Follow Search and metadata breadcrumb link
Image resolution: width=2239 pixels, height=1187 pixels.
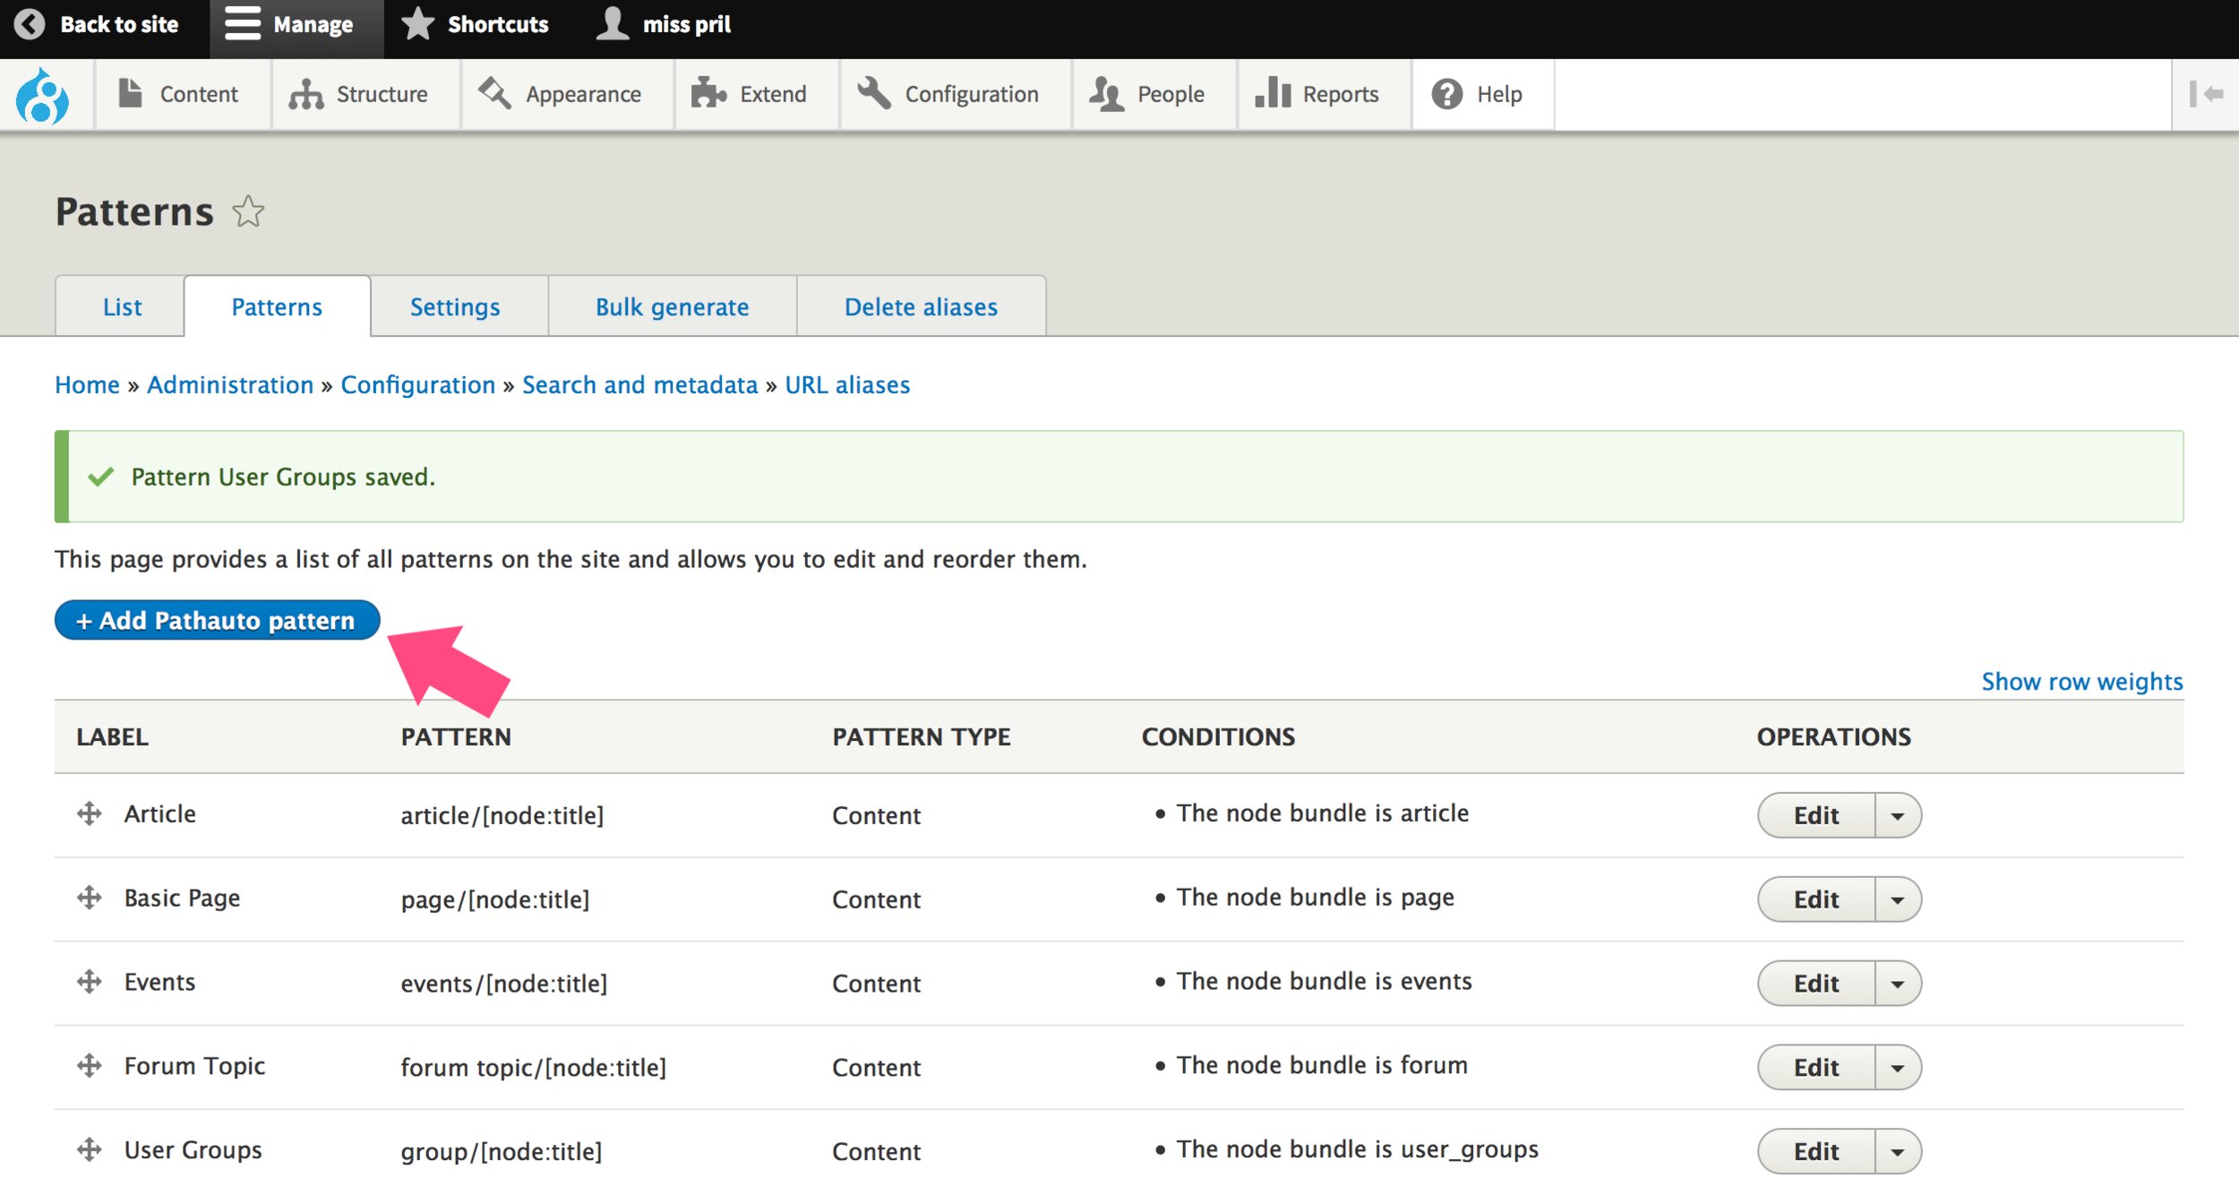639,384
